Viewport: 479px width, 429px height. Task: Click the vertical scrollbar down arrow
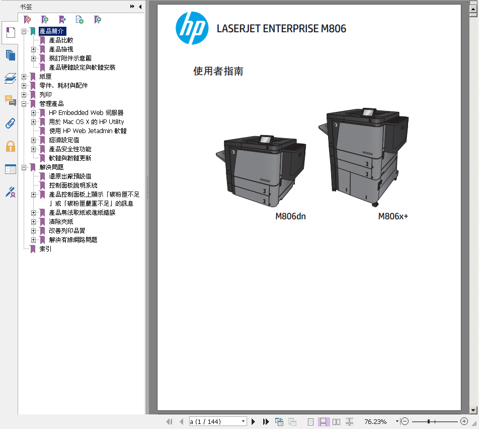click(473, 410)
